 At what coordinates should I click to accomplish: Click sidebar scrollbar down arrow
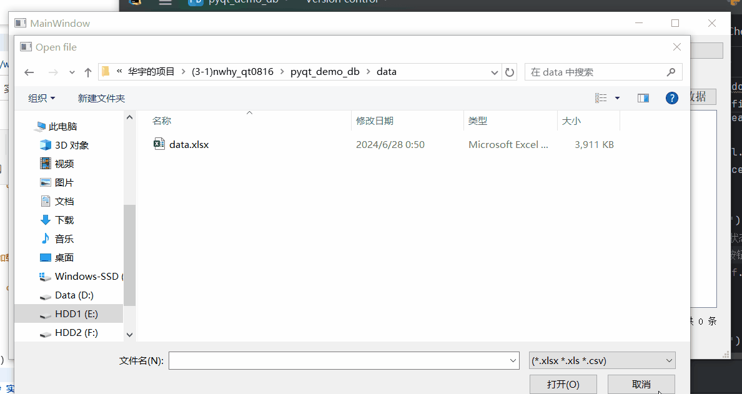[130, 335]
